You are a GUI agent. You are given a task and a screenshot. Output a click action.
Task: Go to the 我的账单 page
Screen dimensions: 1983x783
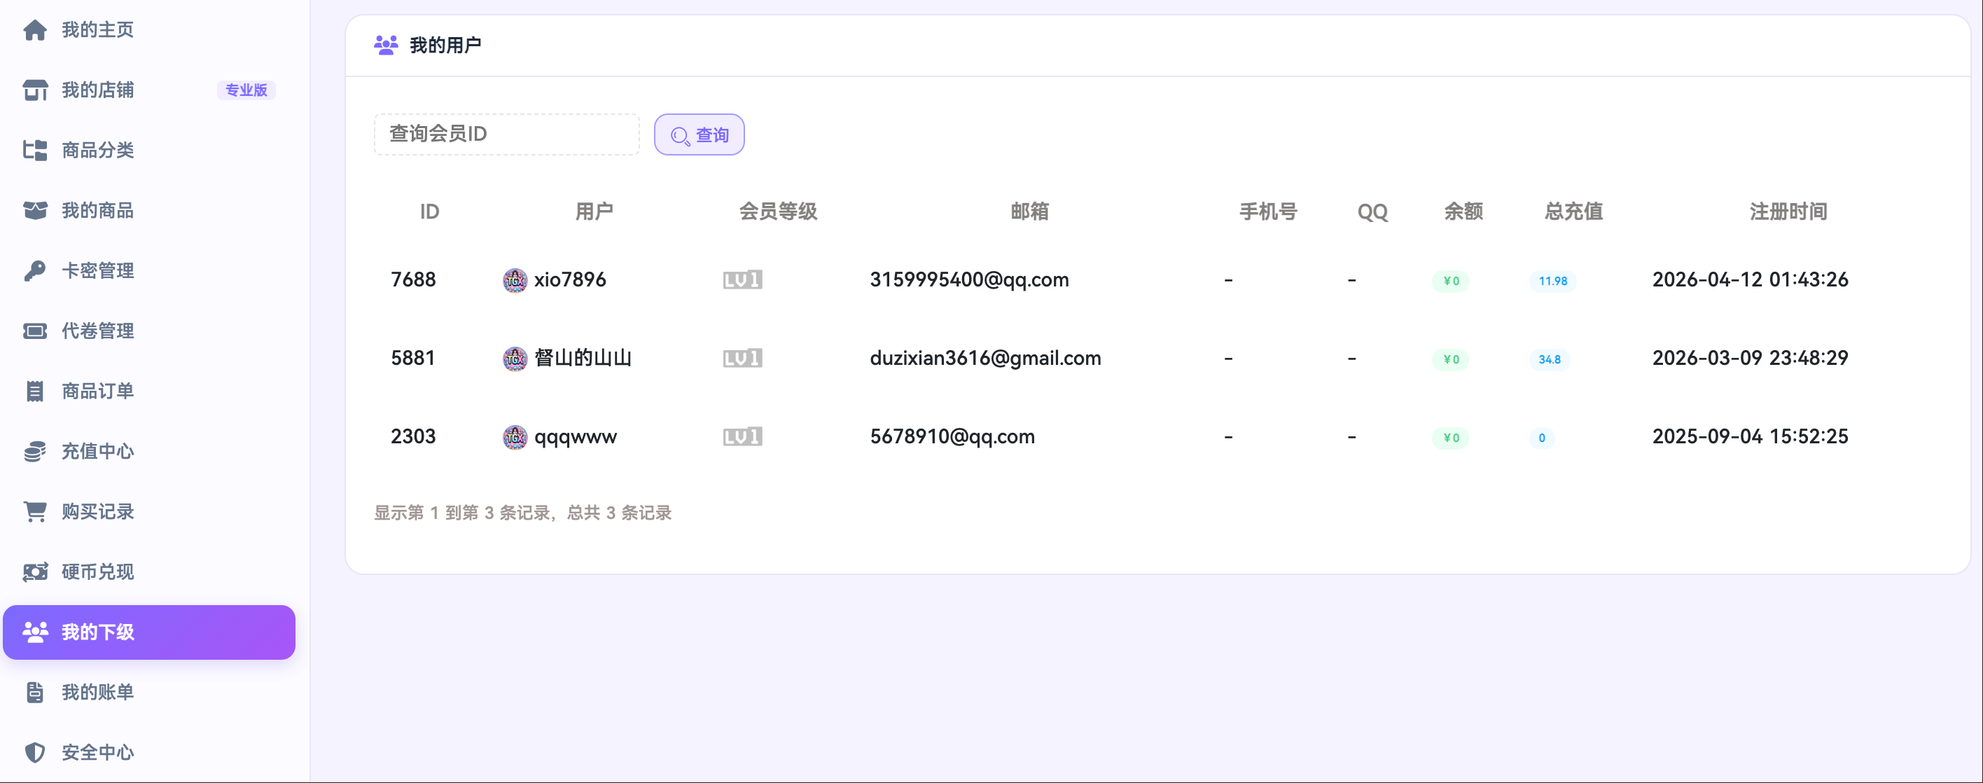click(x=98, y=692)
